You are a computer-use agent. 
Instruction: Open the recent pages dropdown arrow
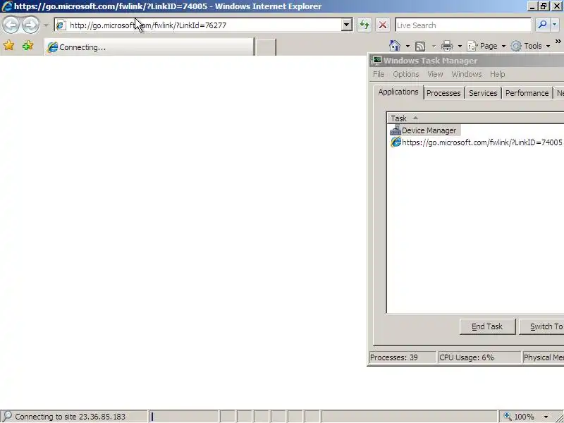click(46, 25)
